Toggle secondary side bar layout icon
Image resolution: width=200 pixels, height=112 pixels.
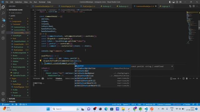coord(177,2)
